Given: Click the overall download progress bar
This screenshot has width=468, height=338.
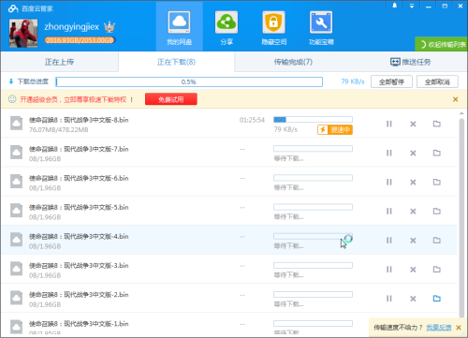Looking at the screenshot, I should tap(189, 81).
